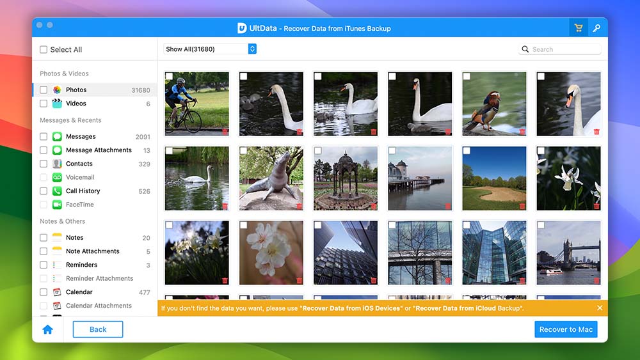
Task: Click the Videos clapperboard icon
Action: pyautogui.click(x=57, y=104)
